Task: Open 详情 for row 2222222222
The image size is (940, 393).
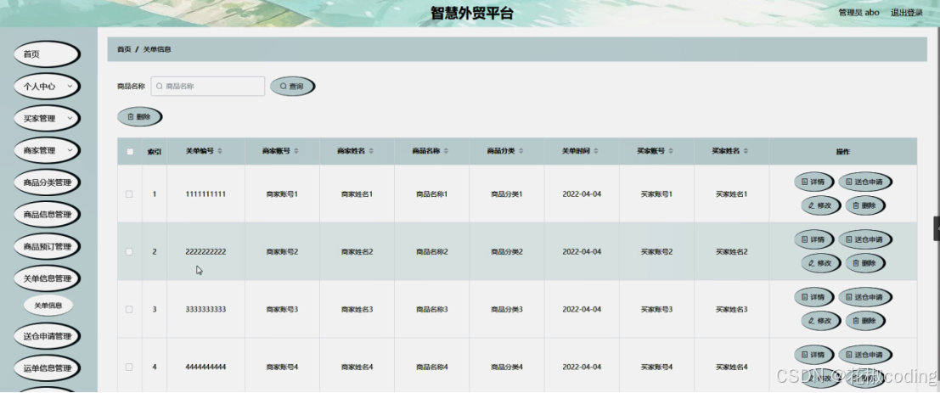Action: tap(813, 239)
